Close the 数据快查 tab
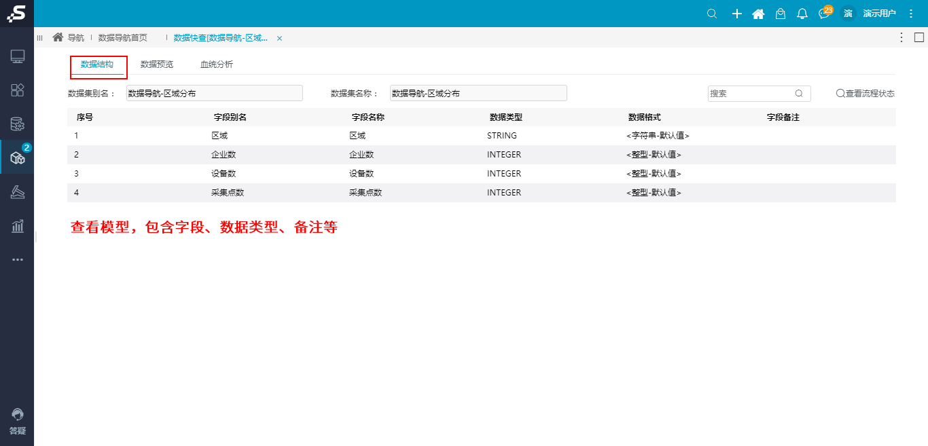The image size is (928, 446). click(x=279, y=38)
